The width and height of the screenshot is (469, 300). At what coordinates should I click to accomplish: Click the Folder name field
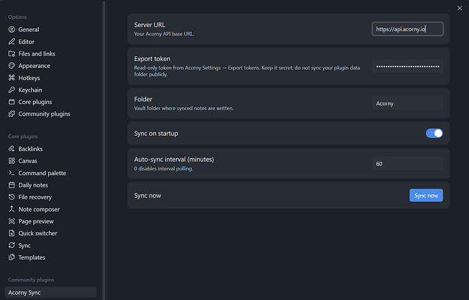(x=407, y=103)
